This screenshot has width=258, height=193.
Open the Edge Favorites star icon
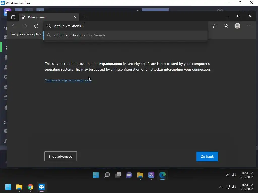click(x=215, y=26)
